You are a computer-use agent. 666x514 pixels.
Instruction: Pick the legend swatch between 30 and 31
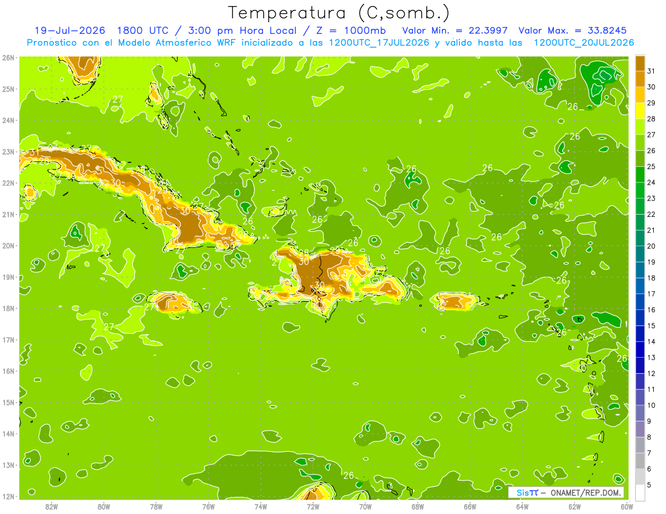coord(640,79)
